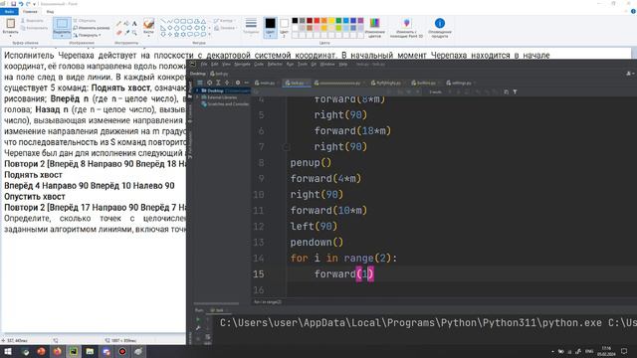Open the Rotate dropdown in Paint
The image size is (637, 358).
88,35
